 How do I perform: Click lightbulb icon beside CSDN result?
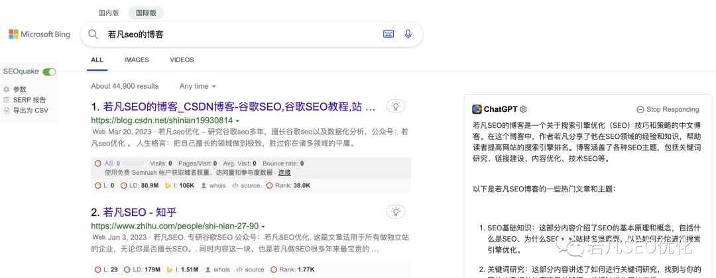(396, 106)
